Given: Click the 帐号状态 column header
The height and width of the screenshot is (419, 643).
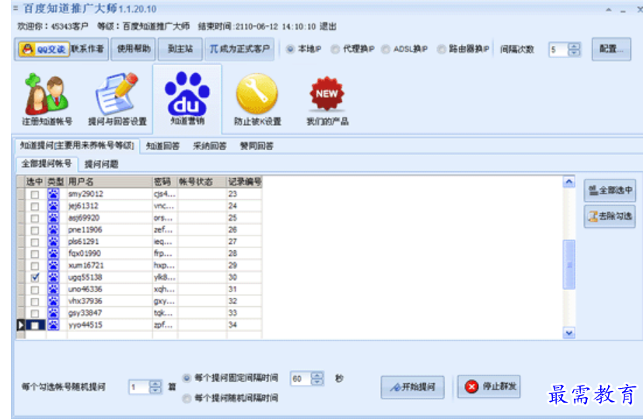Looking at the screenshot, I should point(201,182).
